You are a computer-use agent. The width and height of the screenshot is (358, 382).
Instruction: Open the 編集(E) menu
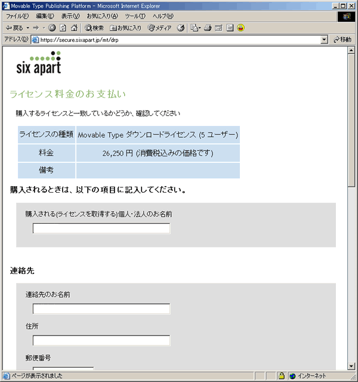click(x=45, y=16)
